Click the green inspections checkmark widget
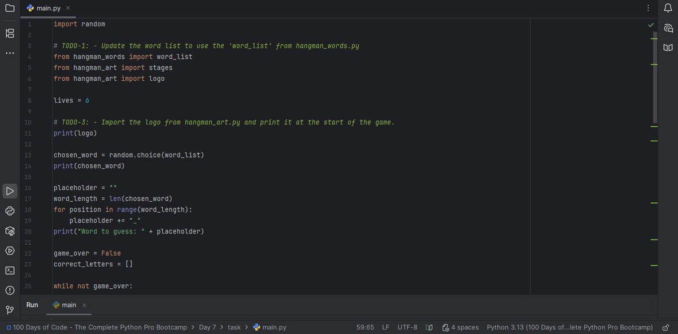The image size is (678, 334). 651,25
